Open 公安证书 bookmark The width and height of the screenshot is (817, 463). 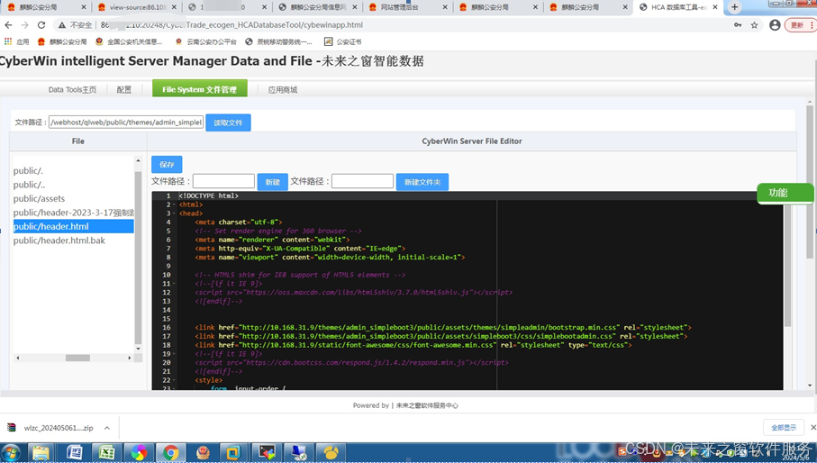[343, 41]
